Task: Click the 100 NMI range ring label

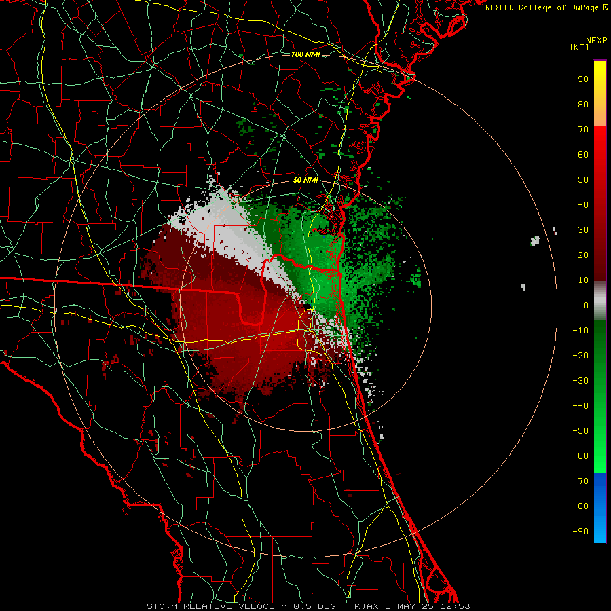Action: [x=305, y=54]
